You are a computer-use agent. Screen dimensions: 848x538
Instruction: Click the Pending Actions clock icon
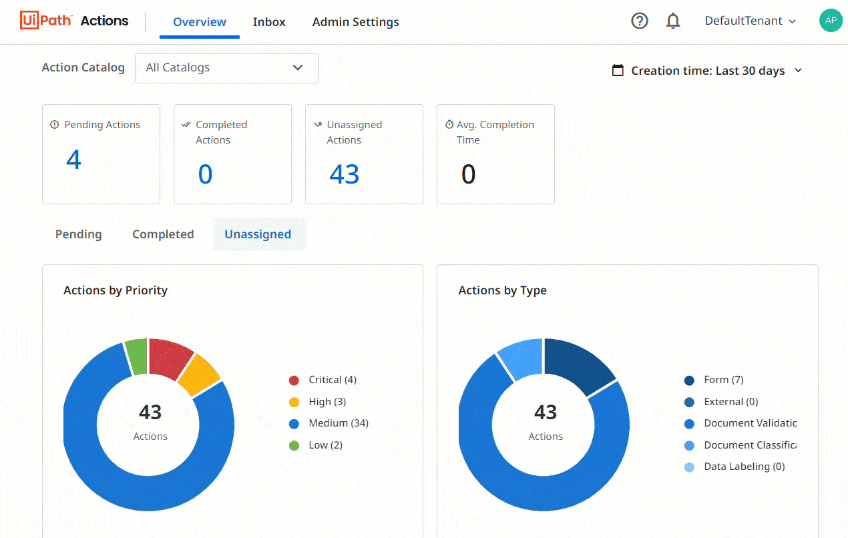click(55, 125)
